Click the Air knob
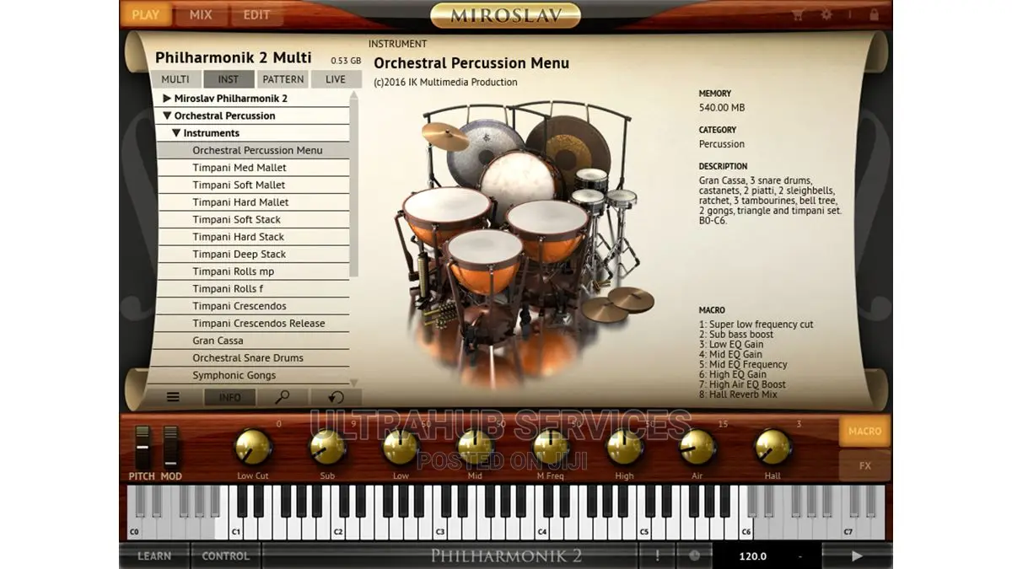This screenshot has width=1012, height=569. pos(697,447)
